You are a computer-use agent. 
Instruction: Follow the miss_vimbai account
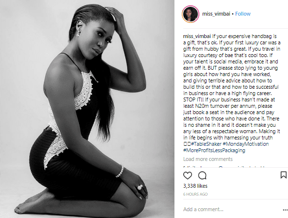pyautogui.click(x=243, y=14)
